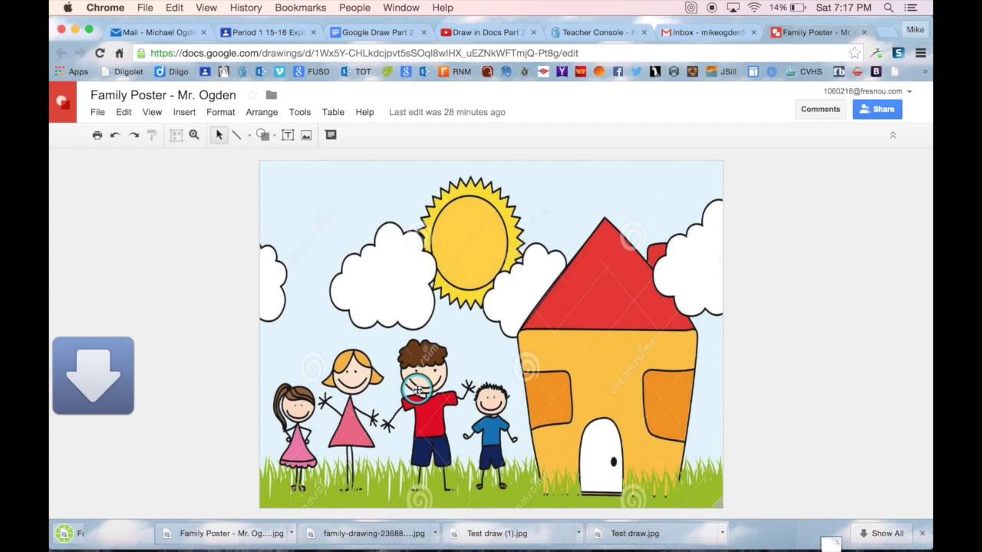Click the Google Drawings home logo

(63, 102)
